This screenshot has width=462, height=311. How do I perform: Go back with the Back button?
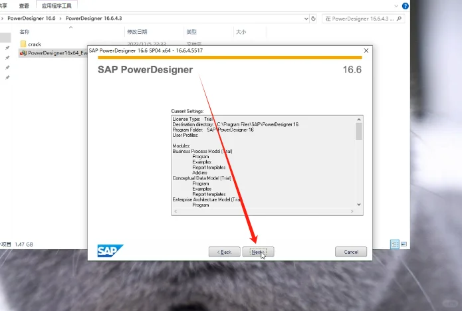tap(224, 252)
